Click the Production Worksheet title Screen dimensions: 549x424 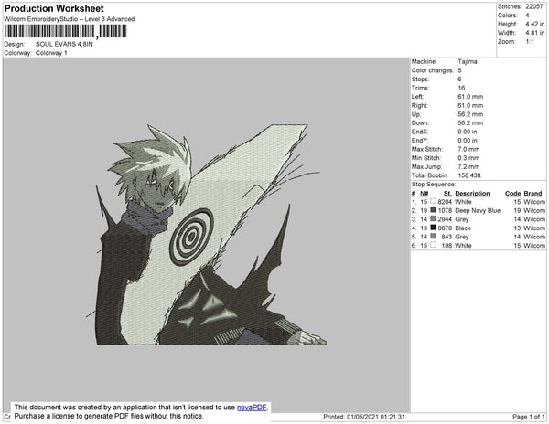[x=54, y=8]
